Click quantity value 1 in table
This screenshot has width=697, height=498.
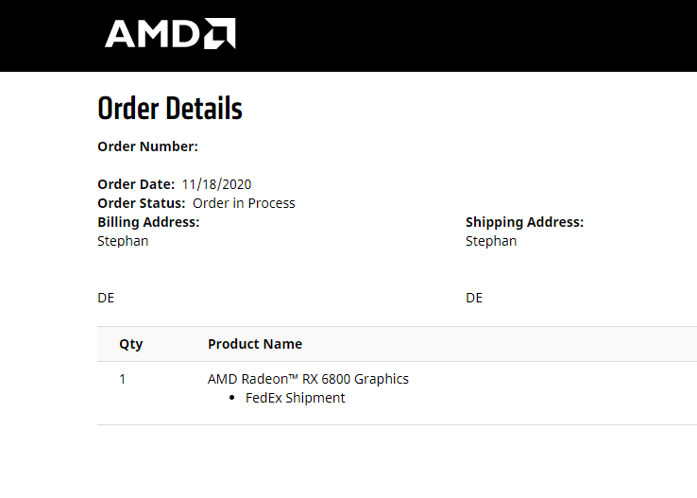click(x=122, y=379)
